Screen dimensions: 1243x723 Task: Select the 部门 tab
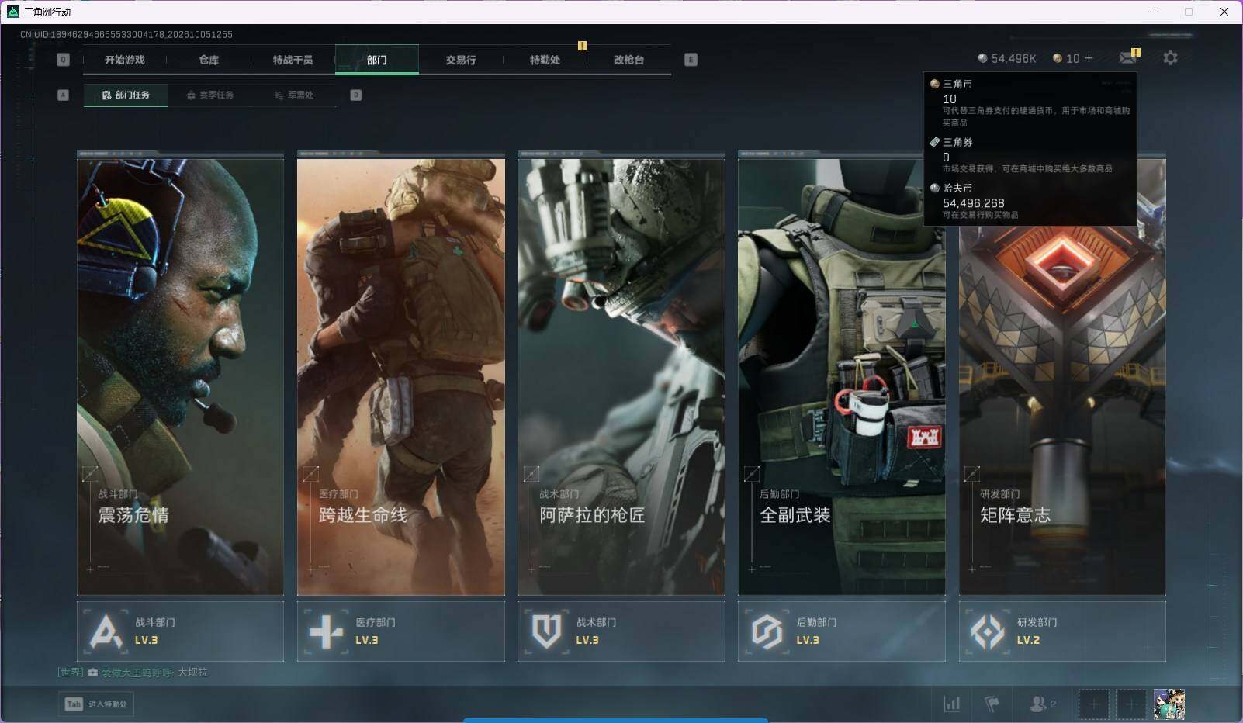click(x=377, y=60)
